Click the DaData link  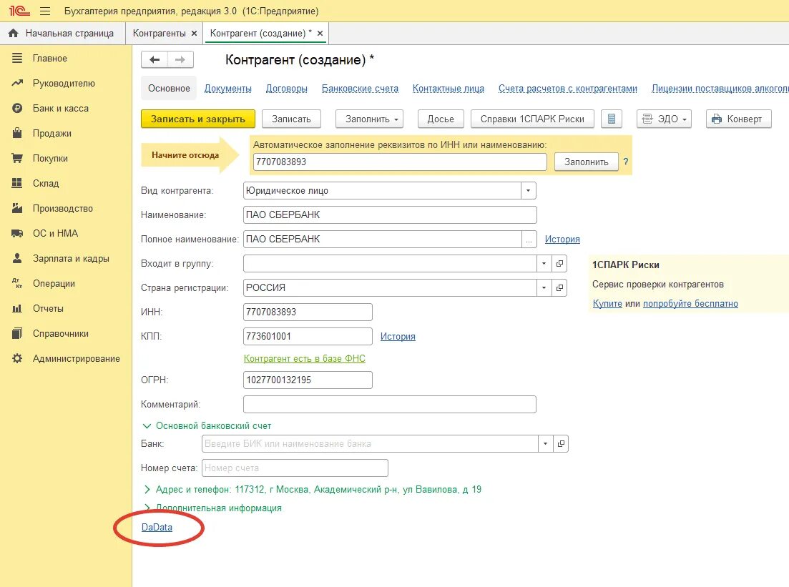click(x=157, y=527)
